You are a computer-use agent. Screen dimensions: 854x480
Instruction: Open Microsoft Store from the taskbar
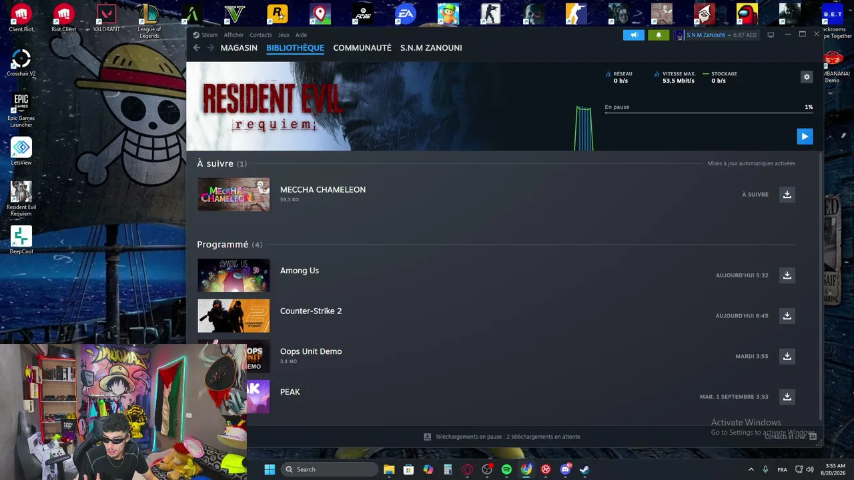click(408, 469)
